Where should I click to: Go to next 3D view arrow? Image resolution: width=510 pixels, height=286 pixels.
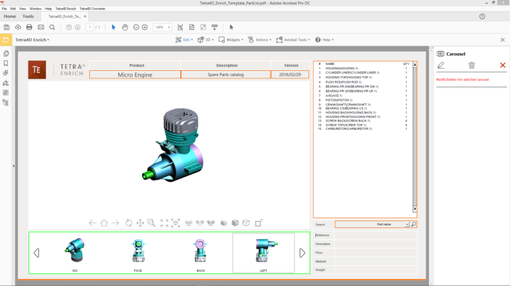click(115, 223)
